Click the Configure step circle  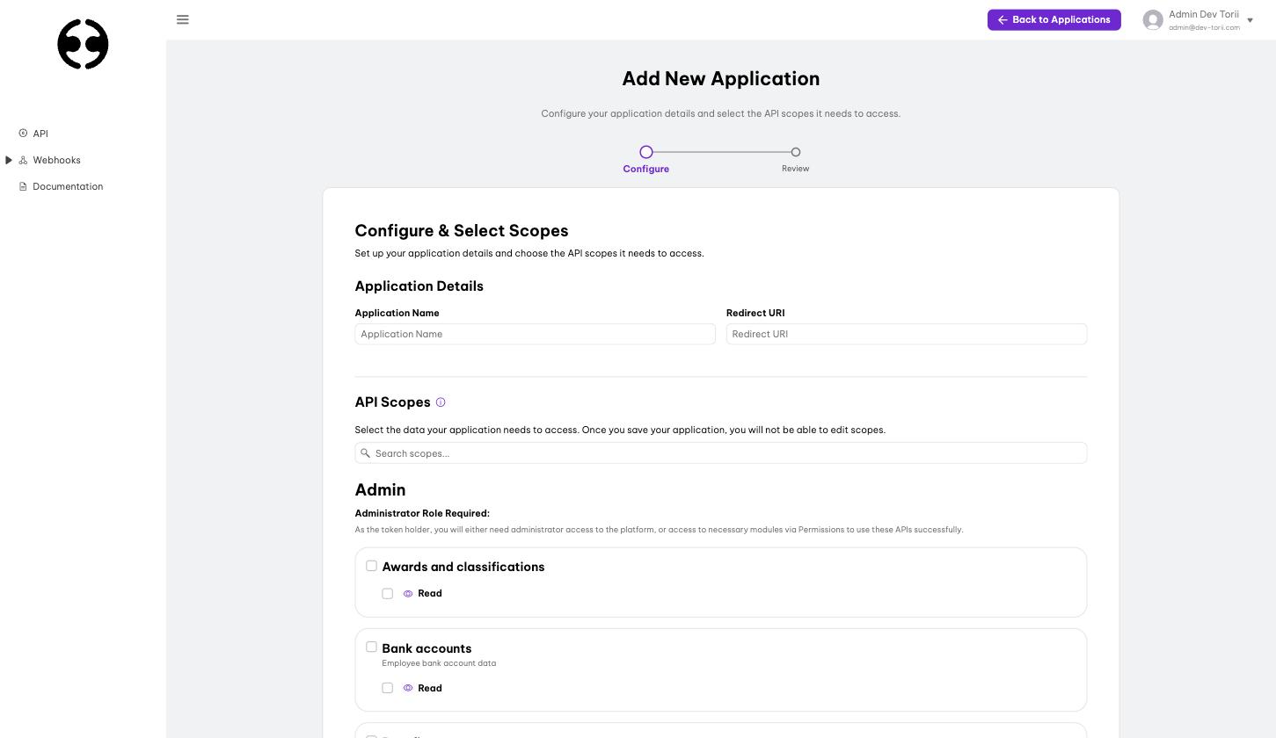tap(646, 152)
